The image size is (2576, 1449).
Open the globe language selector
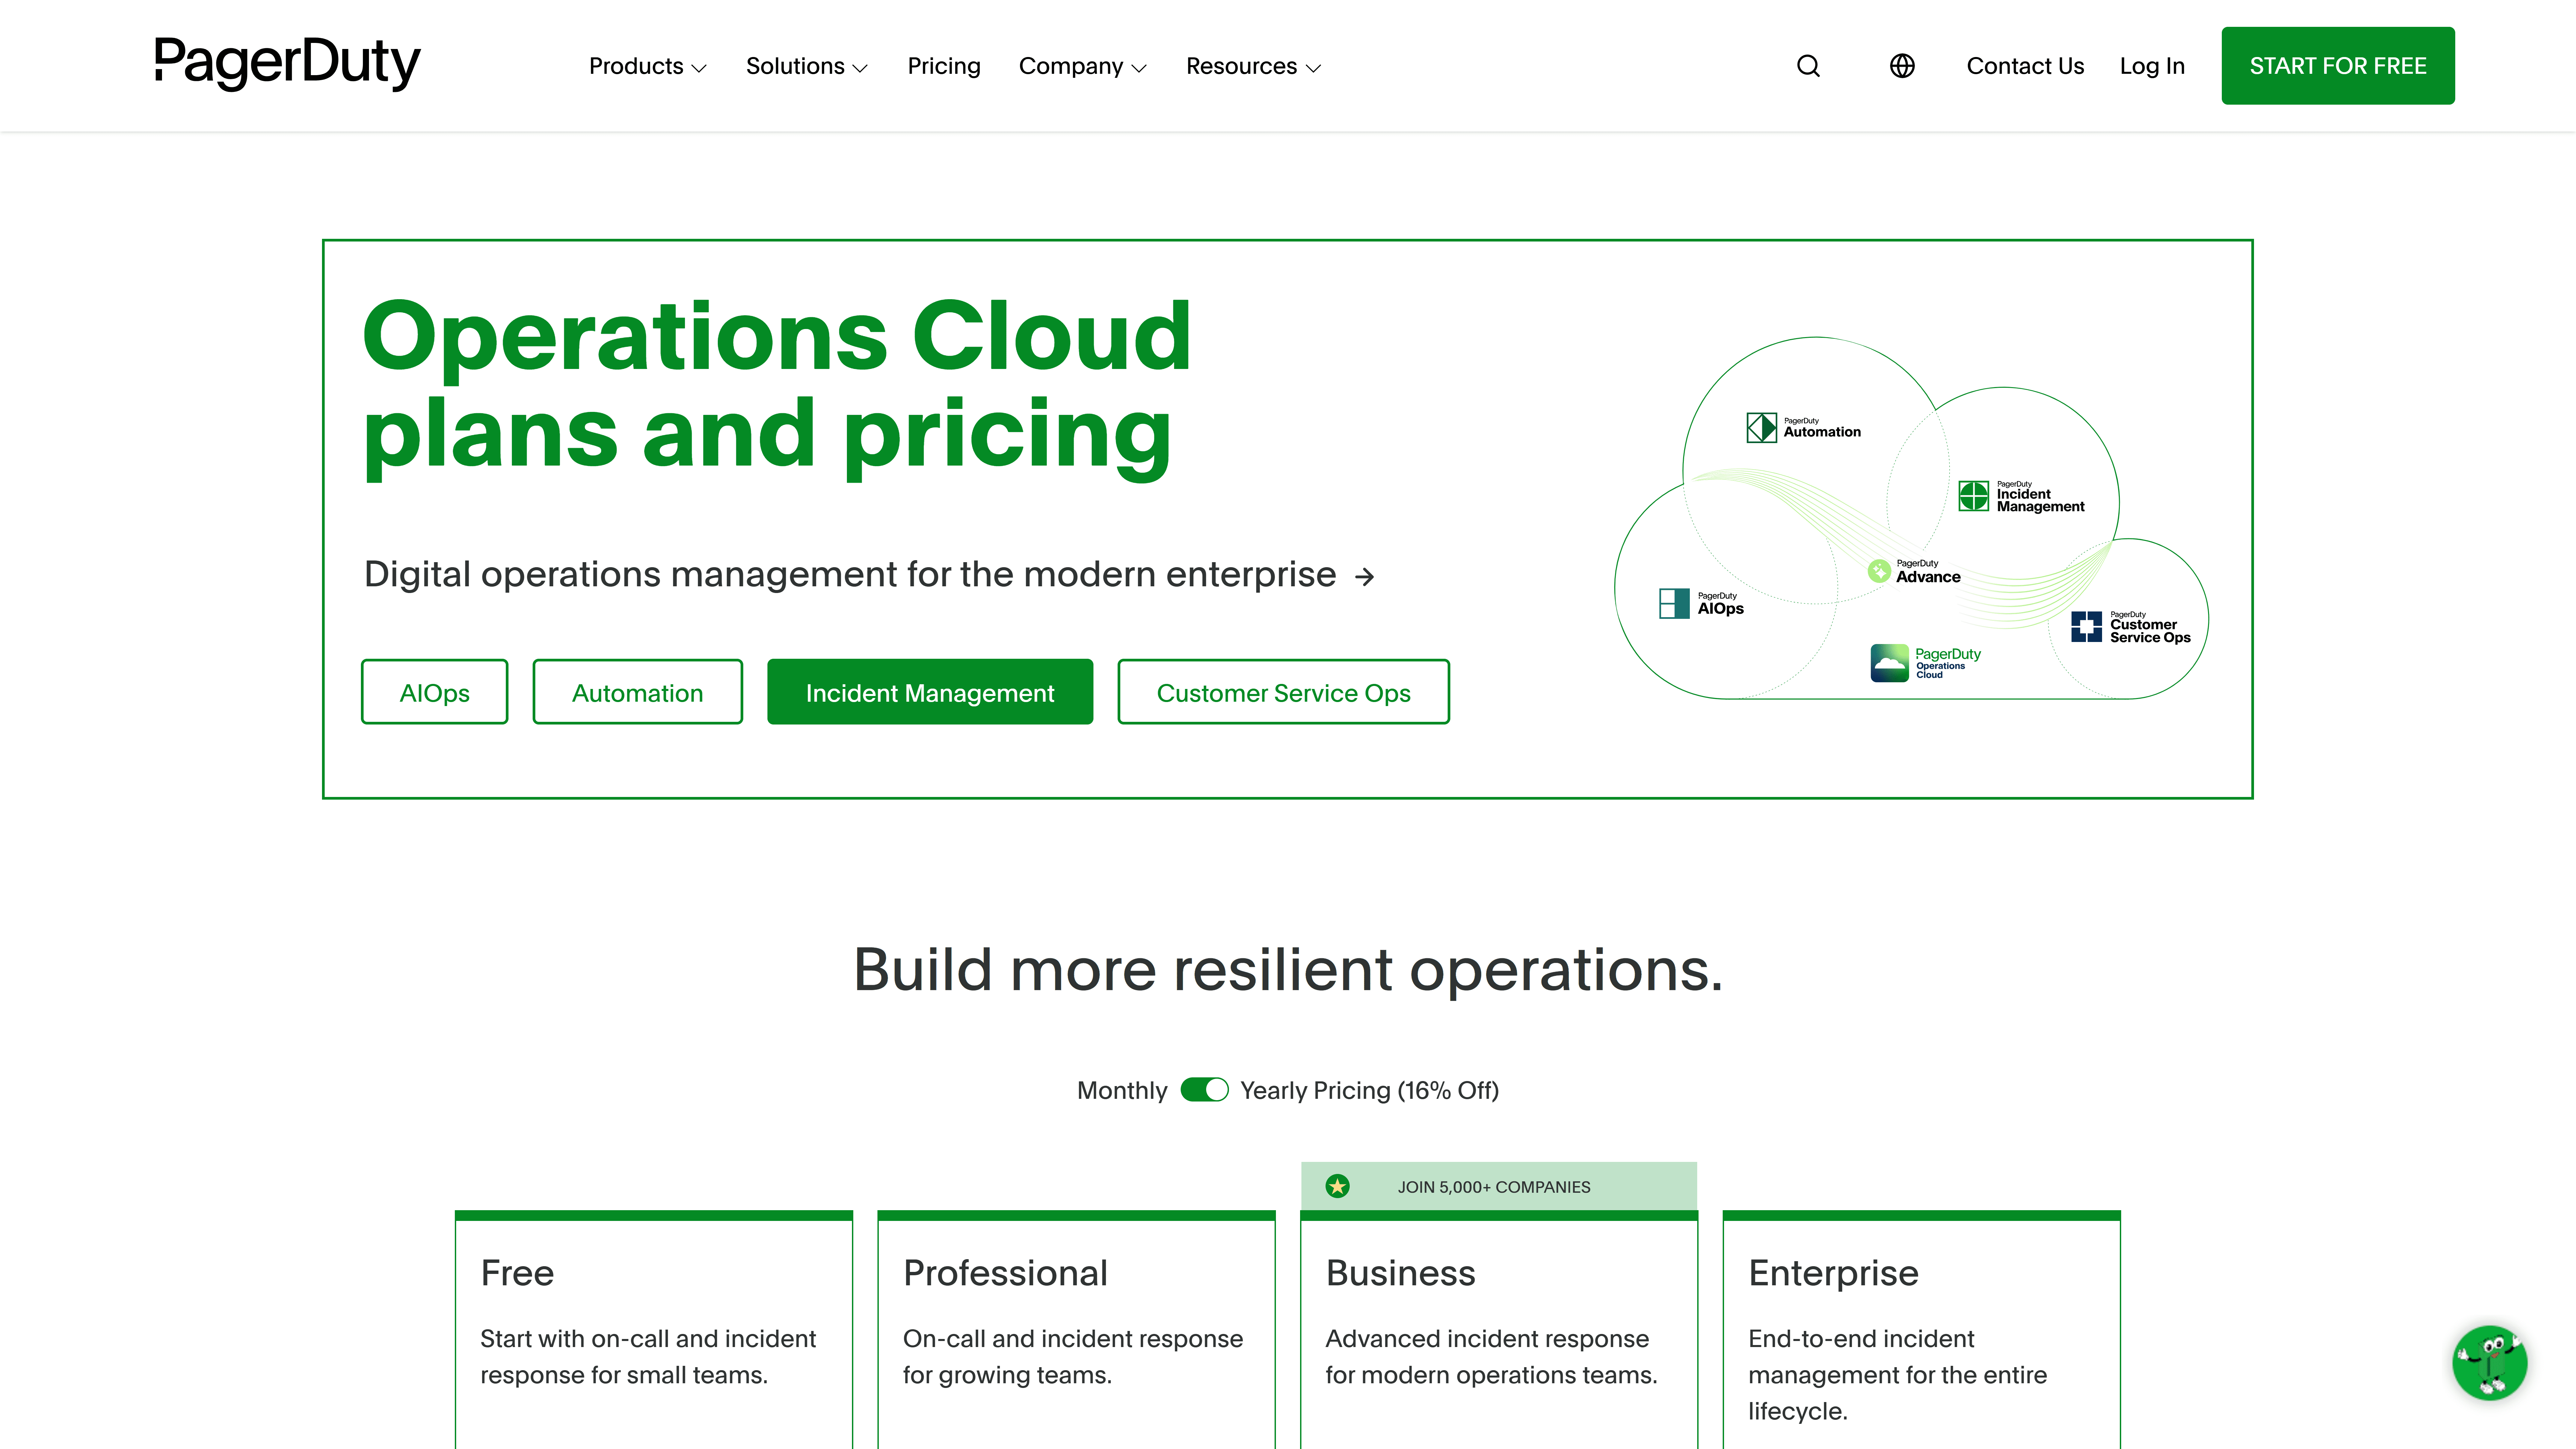pos(1902,66)
